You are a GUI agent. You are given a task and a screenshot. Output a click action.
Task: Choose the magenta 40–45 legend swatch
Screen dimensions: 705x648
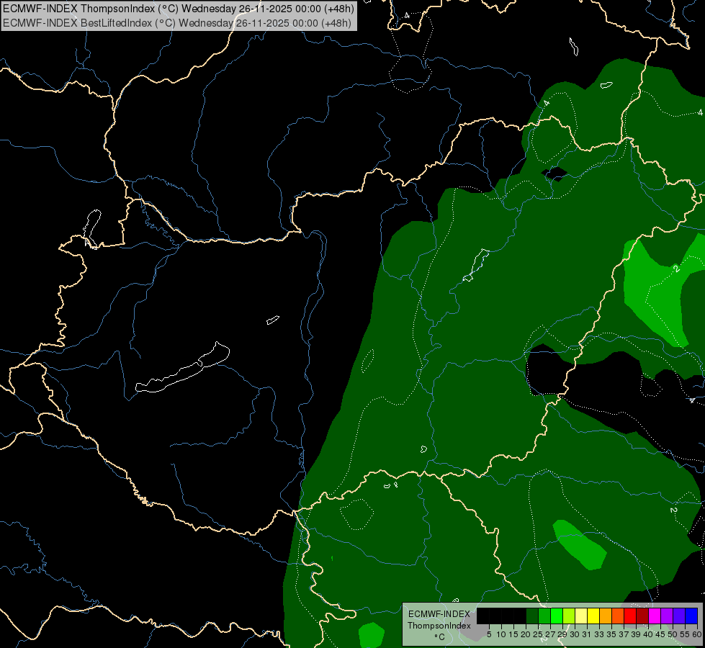coord(655,616)
